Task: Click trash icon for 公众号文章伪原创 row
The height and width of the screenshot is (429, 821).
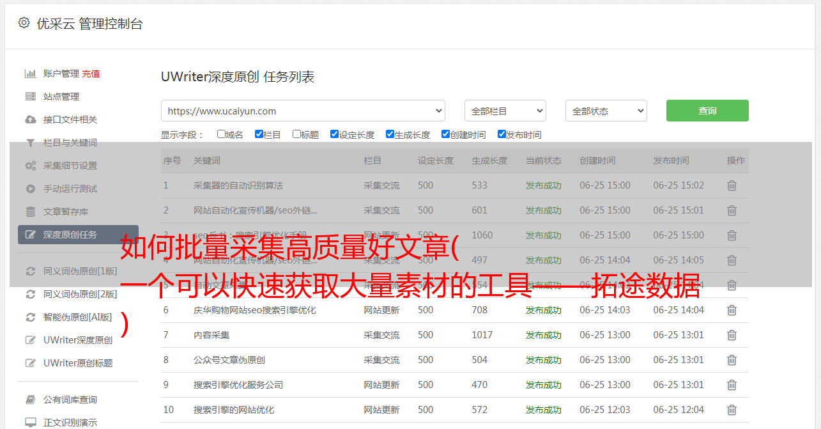Action: pyautogui.click(x=732, y=360)
